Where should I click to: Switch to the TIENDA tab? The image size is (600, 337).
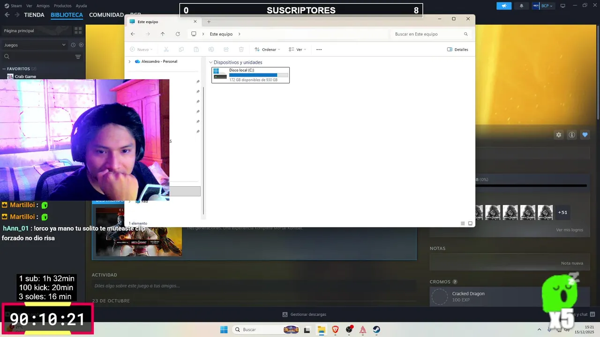pyautogui.click(x=34, y=15)
